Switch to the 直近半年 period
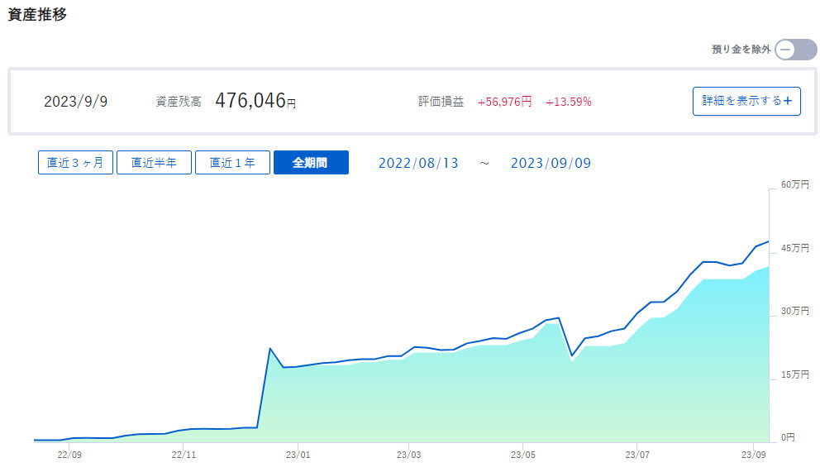 pyautogui.click(x=154, y=163)
